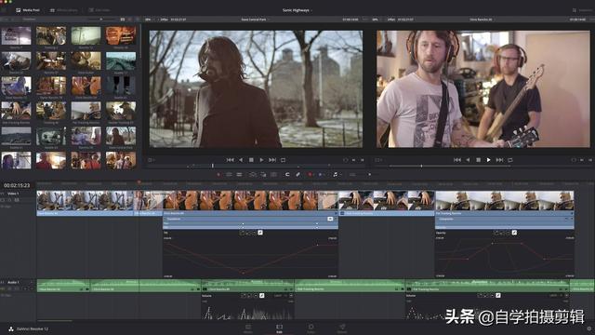Switch to the Edit page
The image size is (595, 335).
[279, 328]
